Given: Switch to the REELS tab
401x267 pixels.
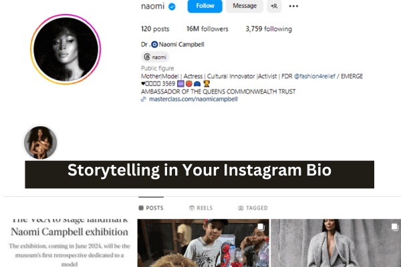Looking at the screenshot, I should pyautogui.click(x=200, y=208).
